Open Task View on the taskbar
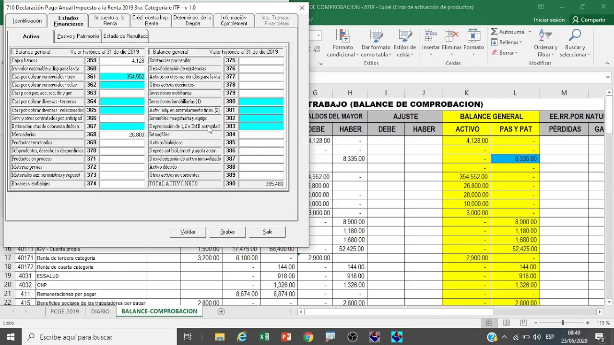This screenshot has width=614, height=345. [x=188, y=337]
